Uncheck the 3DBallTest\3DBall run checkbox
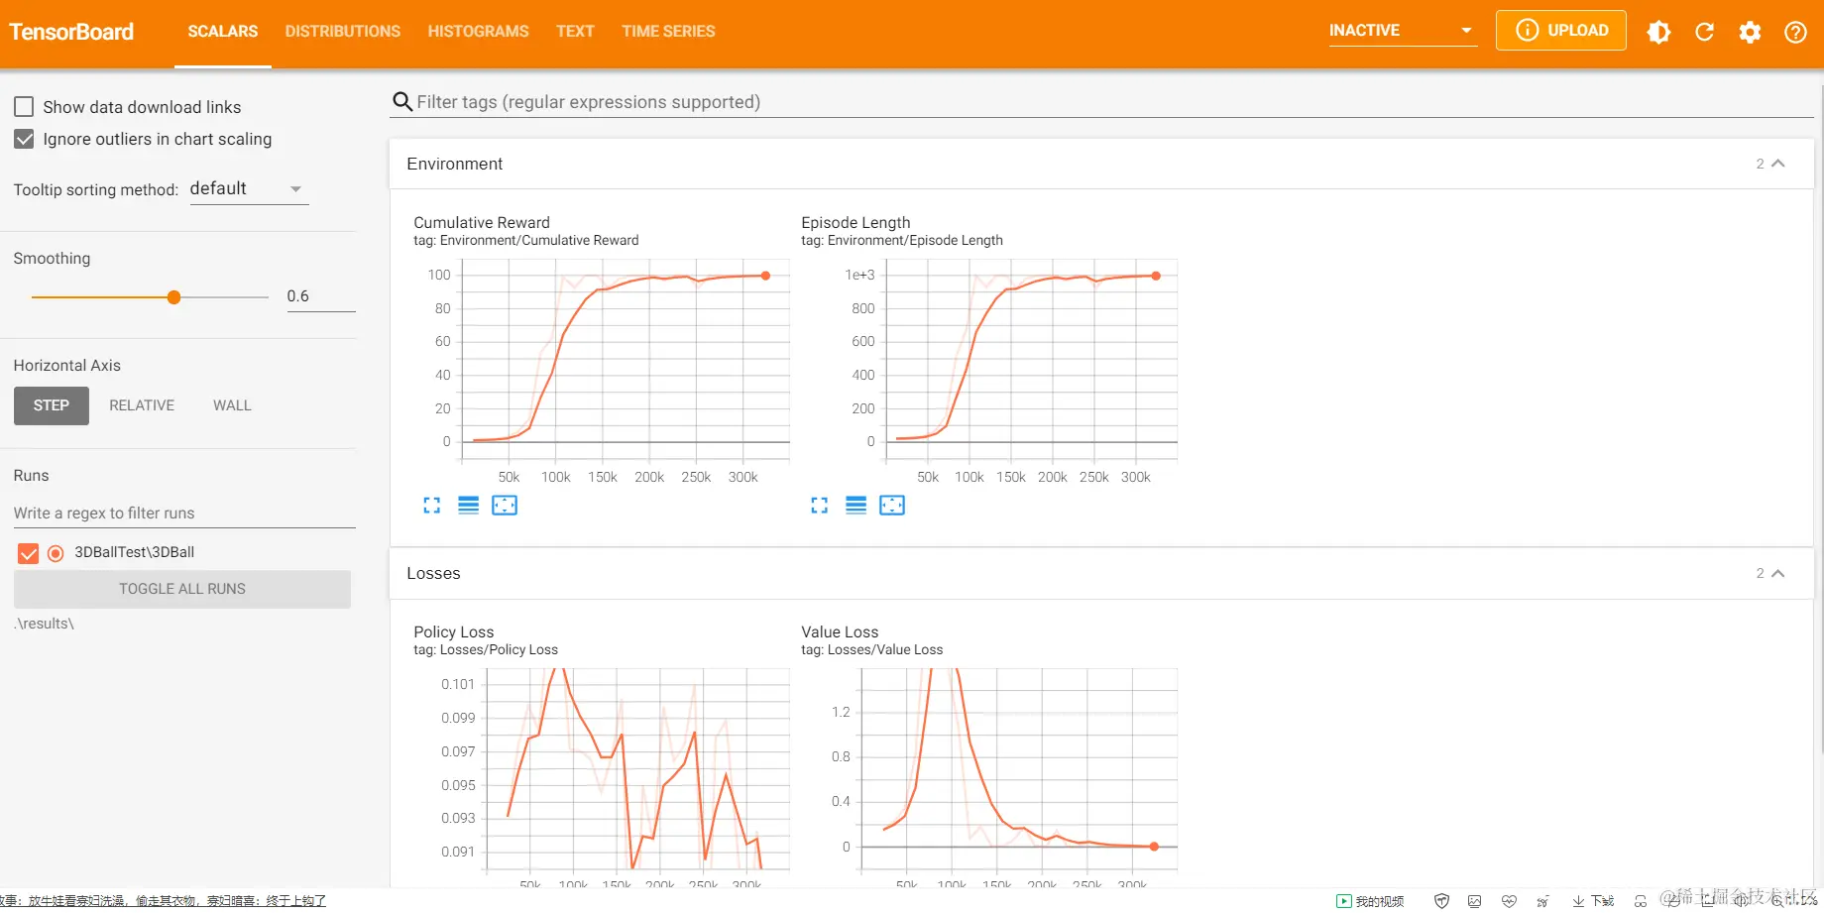The image size is (1824, 913). pyautogui.click(x=28, y=553)
